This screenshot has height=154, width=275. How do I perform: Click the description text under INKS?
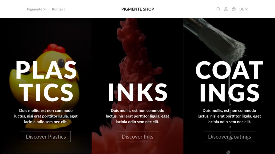pyautogui.click(x=137, y=116)
